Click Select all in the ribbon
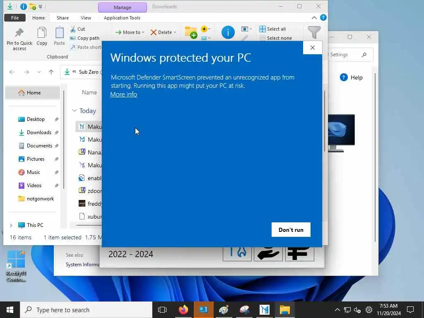This screenshot has height=318, width=424. (272, 29)
